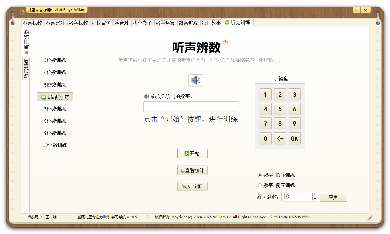Increase 练习题数 with the up arrow

[x=315, y=195]
